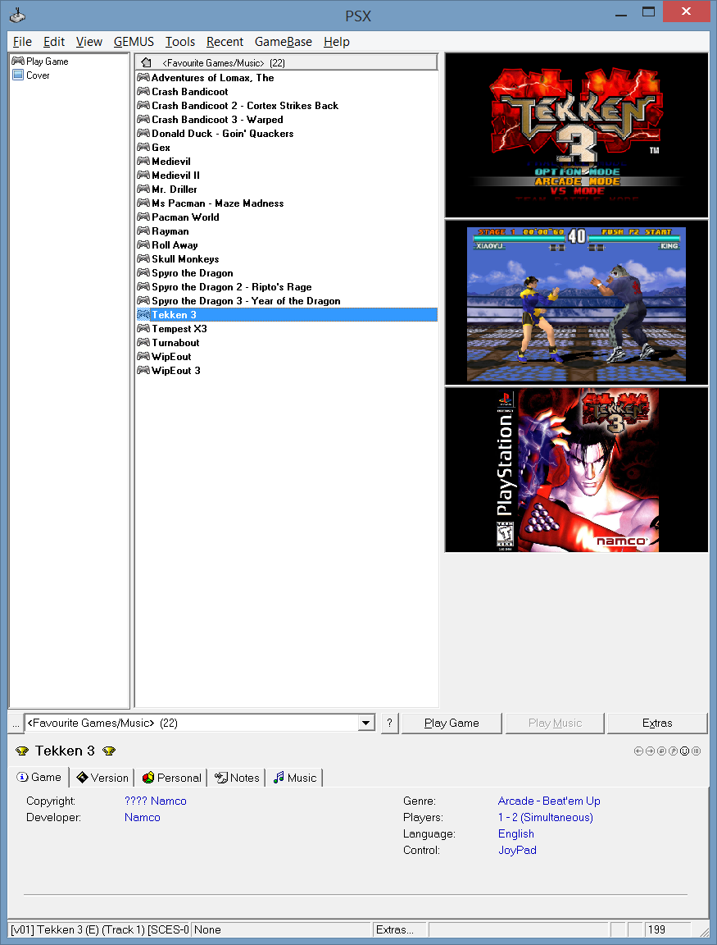
Task: Open the Edit menu
Action: [x=54, y=42]
